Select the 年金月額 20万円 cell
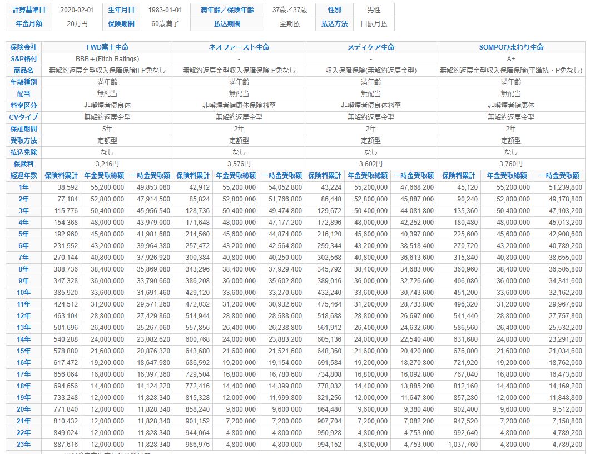This screenshot has width=590, height=454. [77, 24]
